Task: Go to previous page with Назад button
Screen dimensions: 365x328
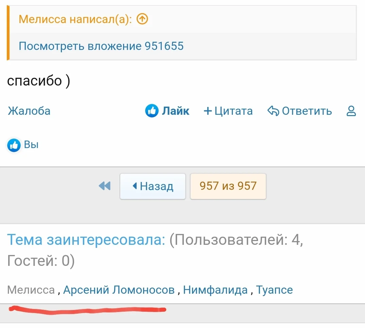Action: [x=153, y=186]
